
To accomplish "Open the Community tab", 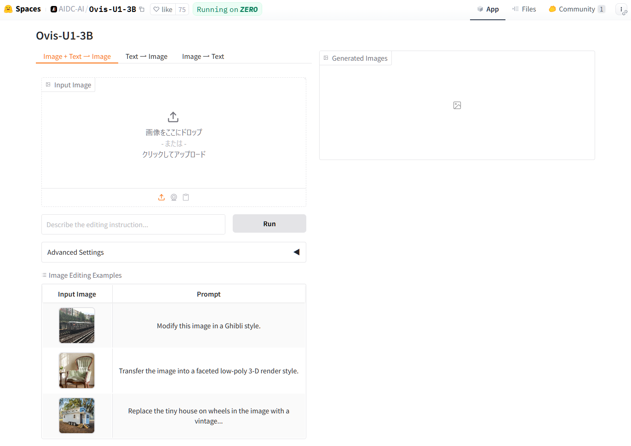I will click(576, 9).
